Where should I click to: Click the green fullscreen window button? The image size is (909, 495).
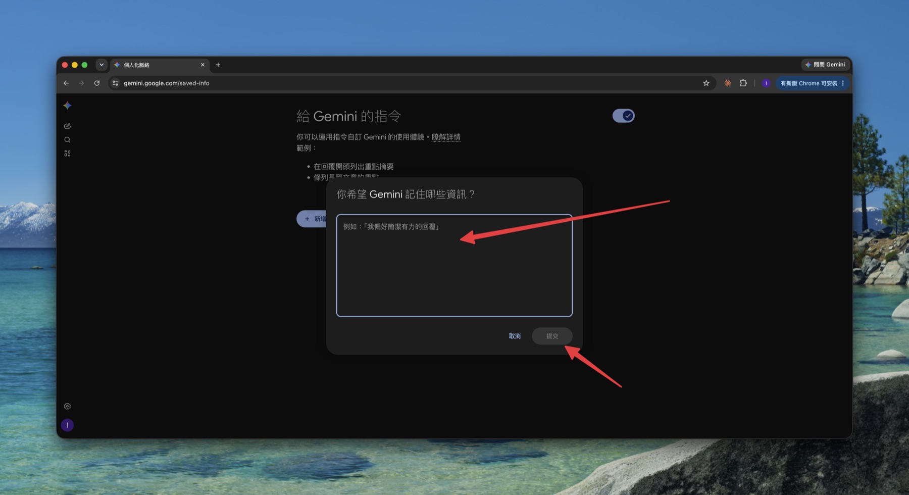click(85, 65)
